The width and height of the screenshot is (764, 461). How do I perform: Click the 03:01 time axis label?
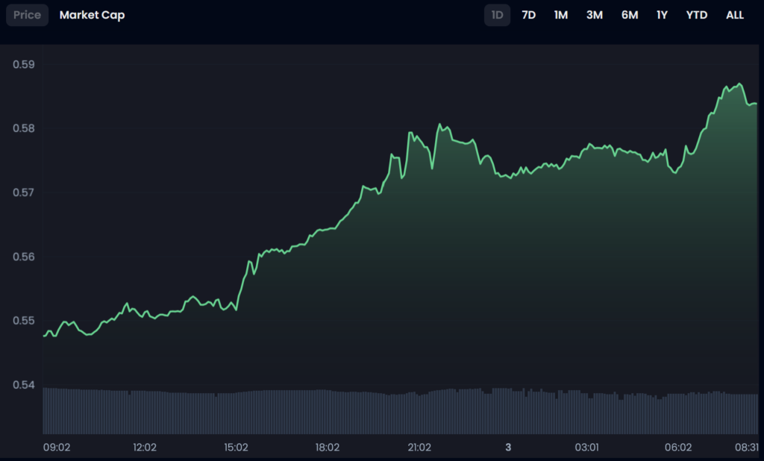click(x=586, y=448)
